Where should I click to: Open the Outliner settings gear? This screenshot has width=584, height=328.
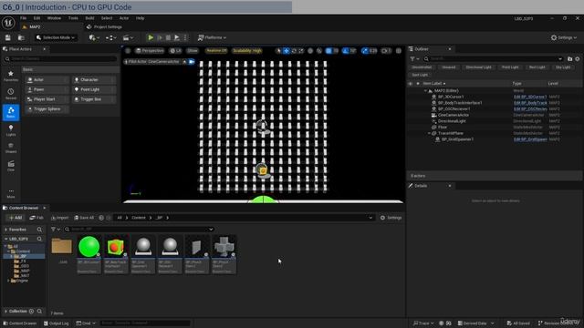pyautogui.click(x=578, y=58)
